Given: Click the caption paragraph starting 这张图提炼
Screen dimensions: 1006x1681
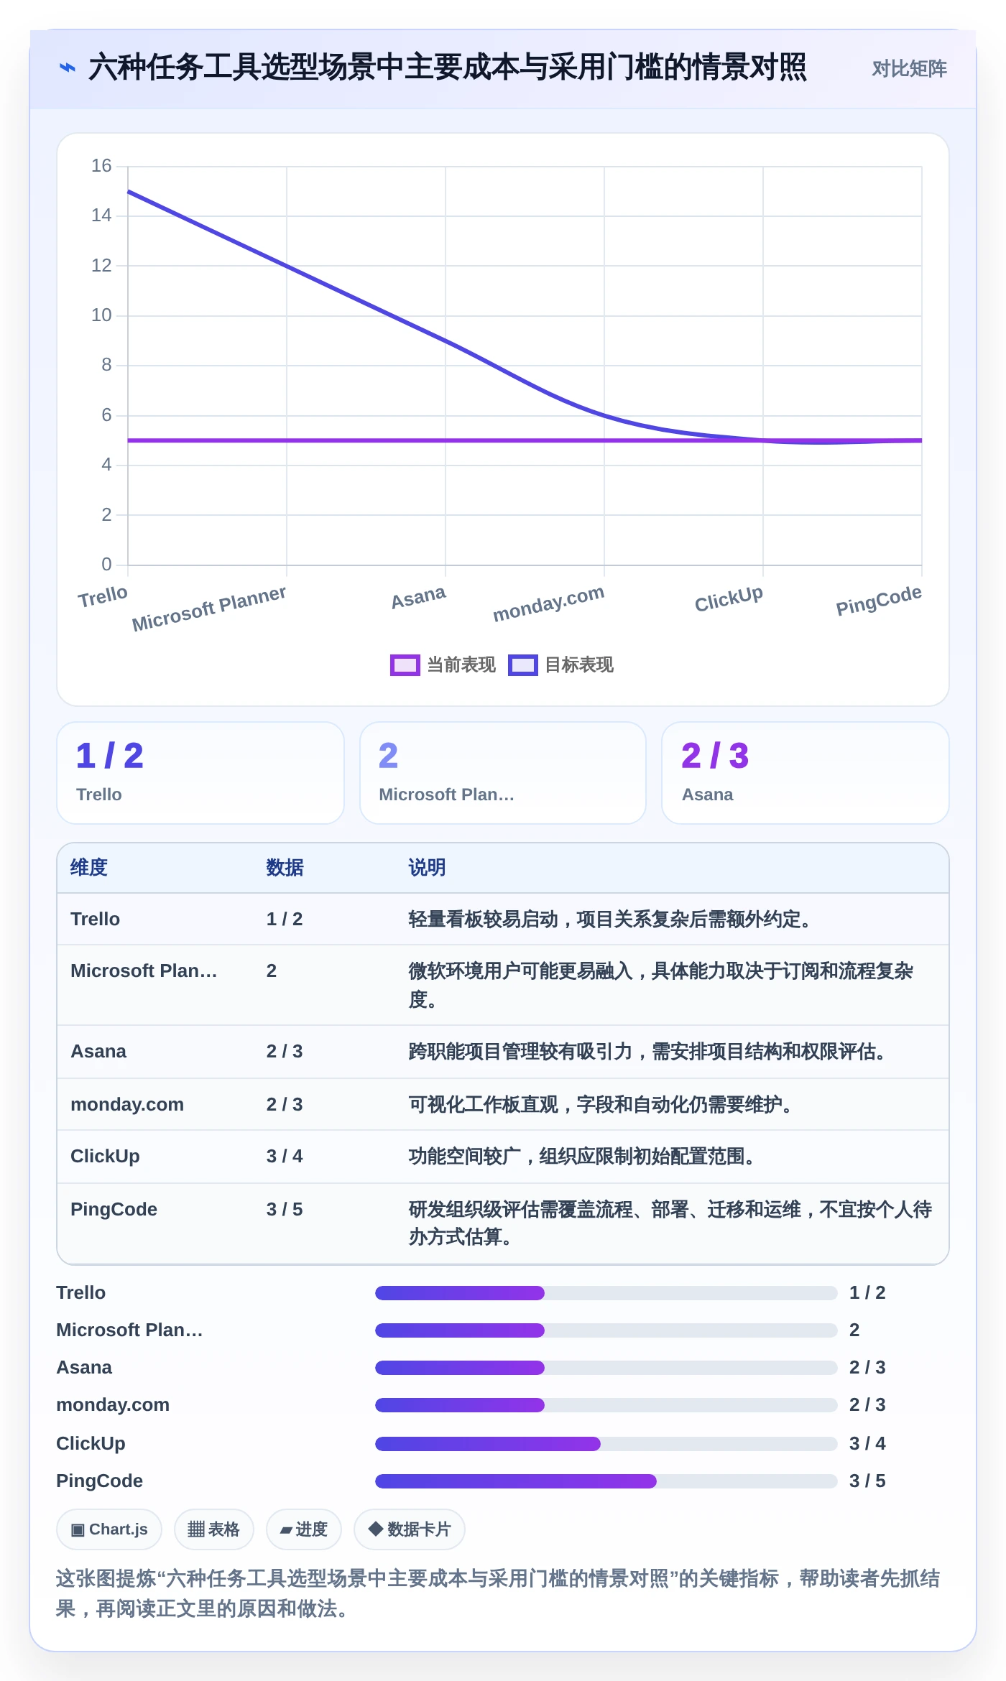Looking at the screenshot, I should 498,1593.
